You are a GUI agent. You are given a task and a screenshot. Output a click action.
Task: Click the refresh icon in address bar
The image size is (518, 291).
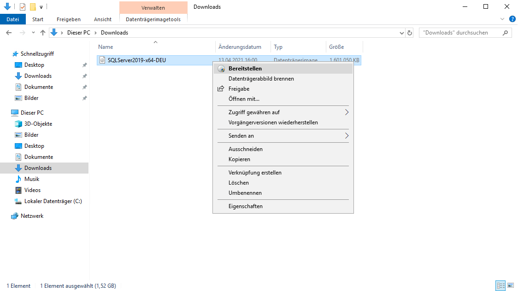click(x=410, y=32)
